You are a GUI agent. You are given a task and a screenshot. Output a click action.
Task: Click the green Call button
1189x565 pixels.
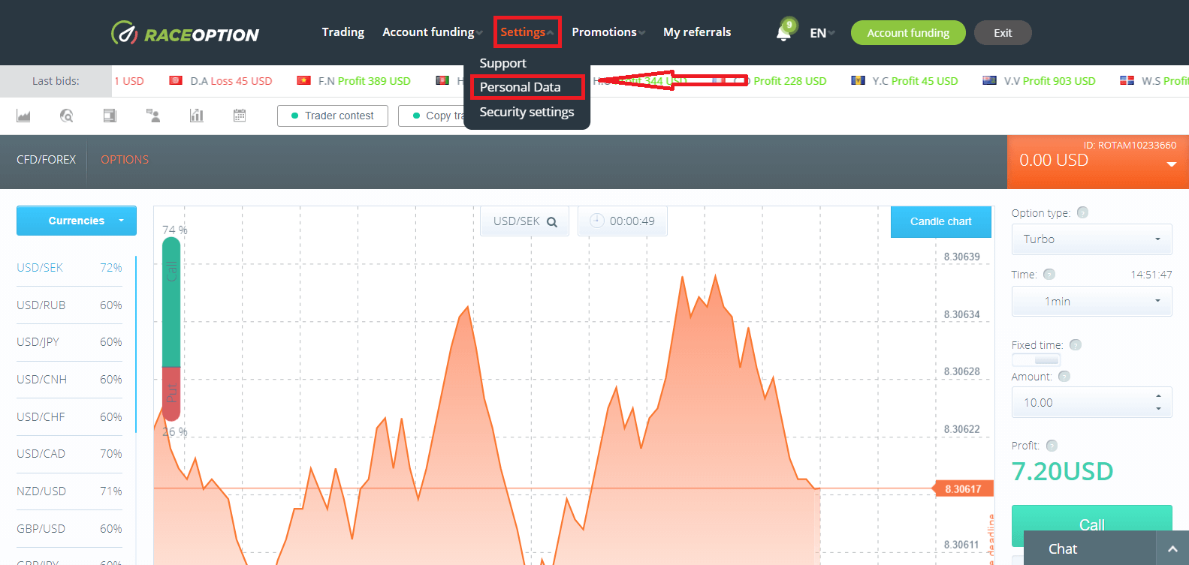[x=1091, y=524]
